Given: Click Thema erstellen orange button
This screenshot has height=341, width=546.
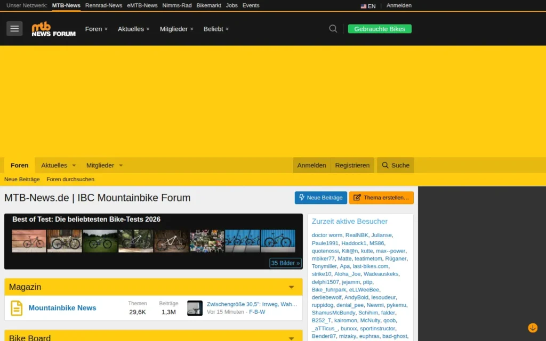Looking at the screenshot, I should [x=381, y=198].
